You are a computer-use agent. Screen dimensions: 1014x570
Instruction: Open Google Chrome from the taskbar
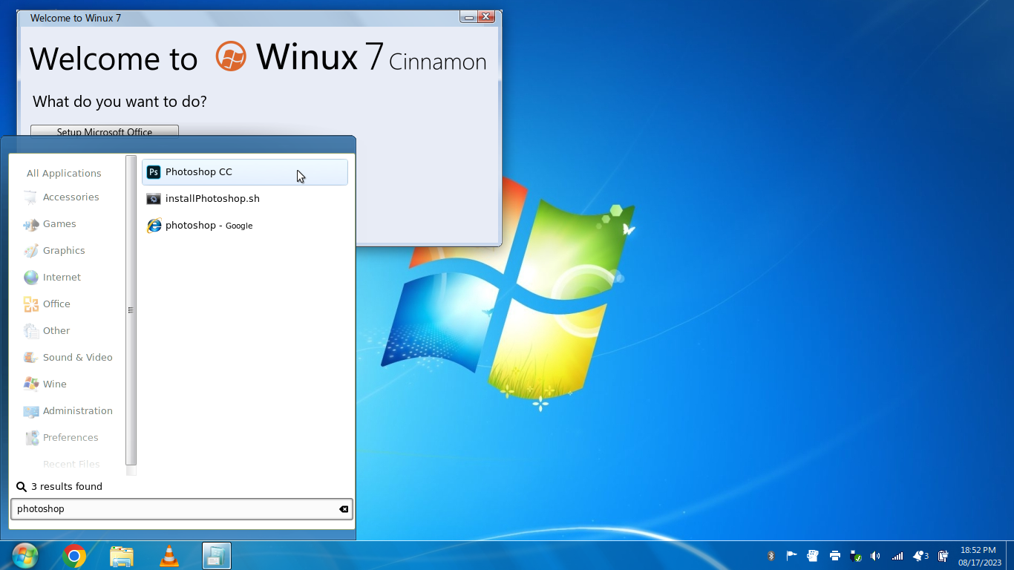(x=74, y=556)
